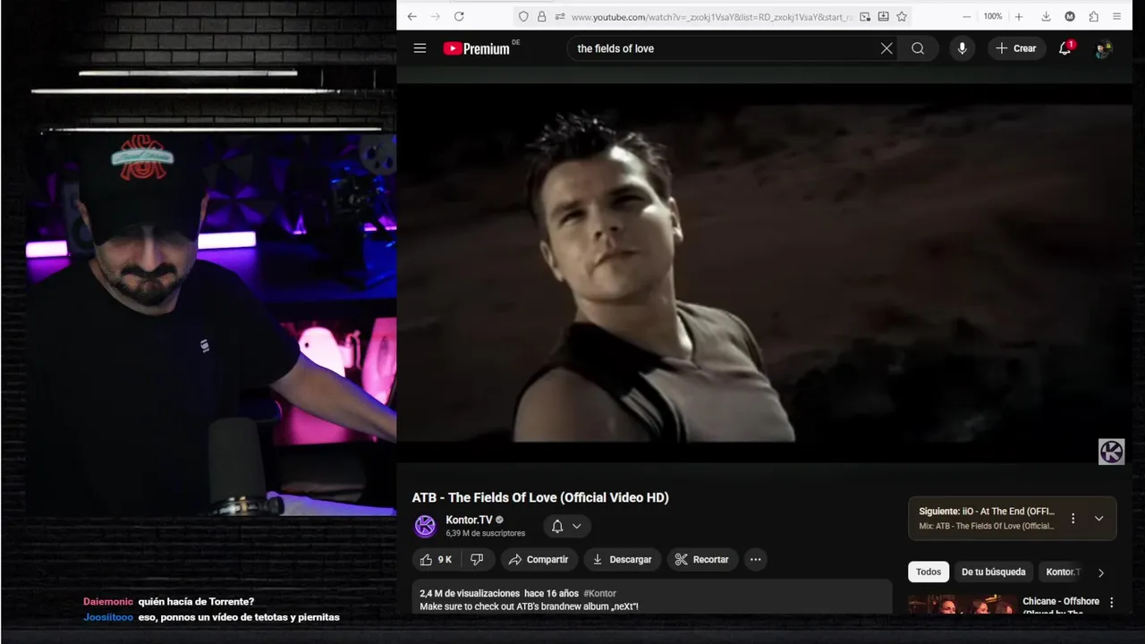Image resolution: width=1145 pixels, height=644 pixels.
Task: Zoom out with the minus button
Action: 967,16
